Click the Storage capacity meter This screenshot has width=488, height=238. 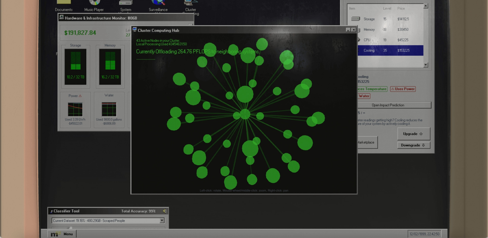point(75,67)
